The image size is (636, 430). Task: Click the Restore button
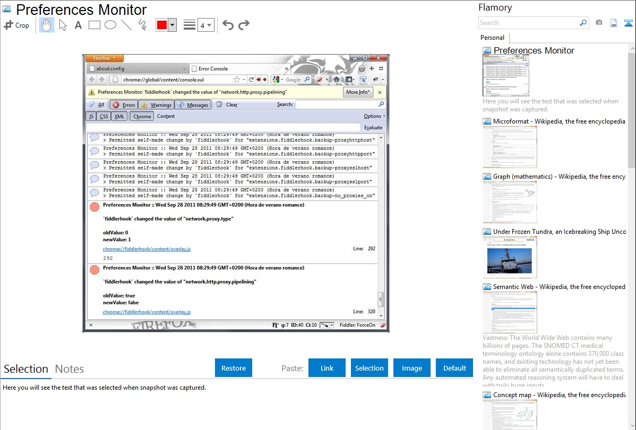[x=234, y=368]
